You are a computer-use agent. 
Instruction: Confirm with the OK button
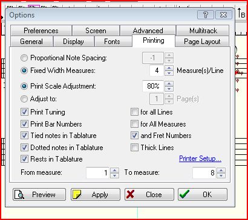[x=203, y=194]
